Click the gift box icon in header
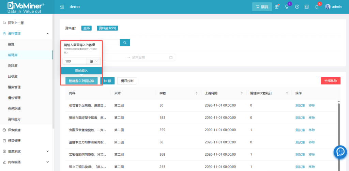349x171 pixels. point(277,7)
